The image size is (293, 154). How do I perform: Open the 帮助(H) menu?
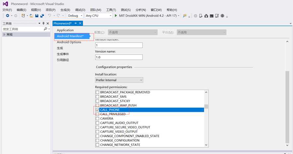tap(172, 10)
